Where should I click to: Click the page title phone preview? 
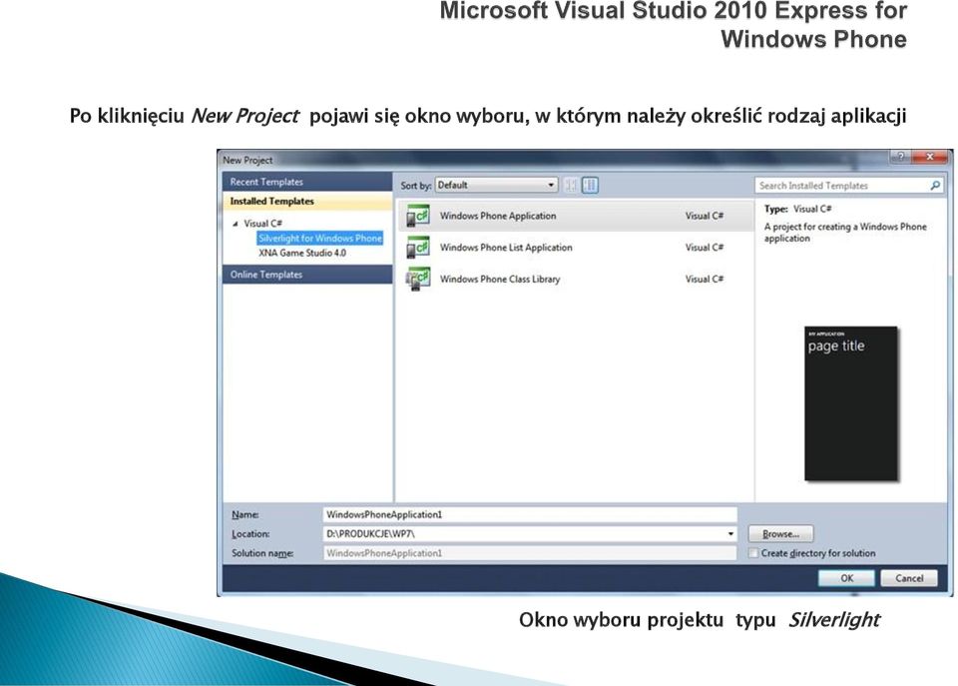point(851,403)
